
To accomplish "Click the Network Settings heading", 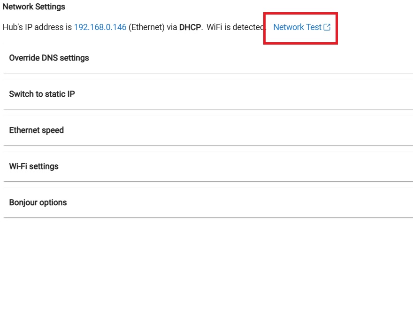I will [34, 7].
